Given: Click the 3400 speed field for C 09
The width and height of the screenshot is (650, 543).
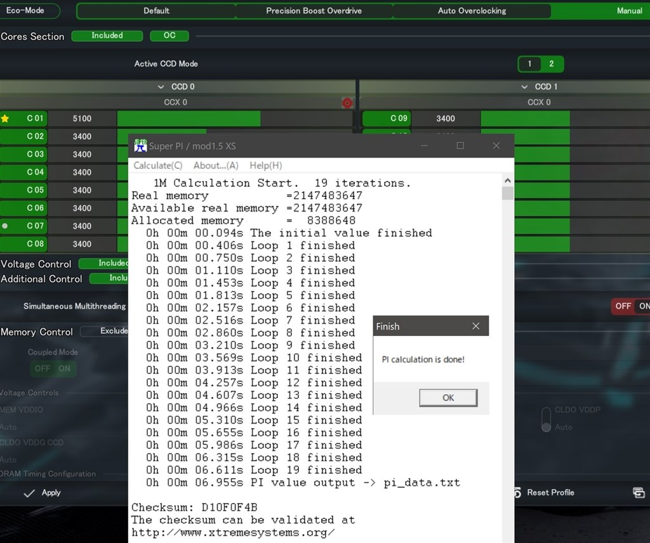Looking at the screenshot, I should coord(446,119).
